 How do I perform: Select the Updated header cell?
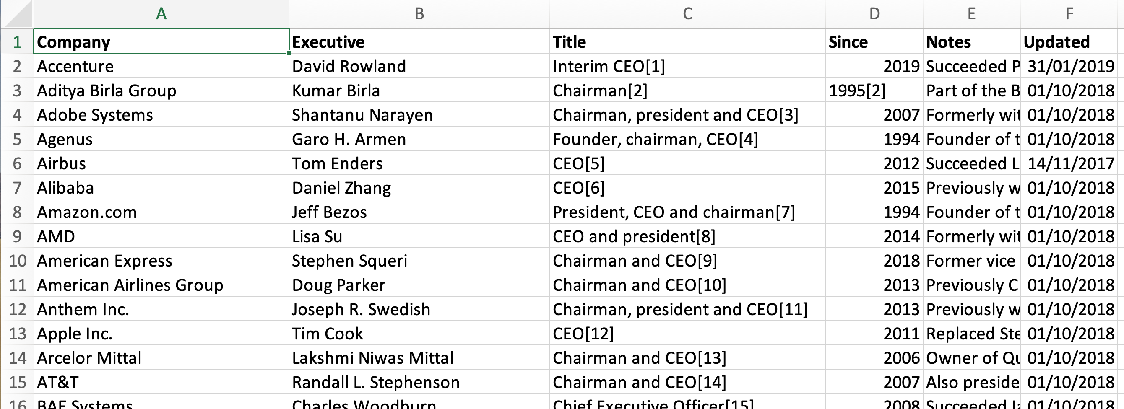1069,42
